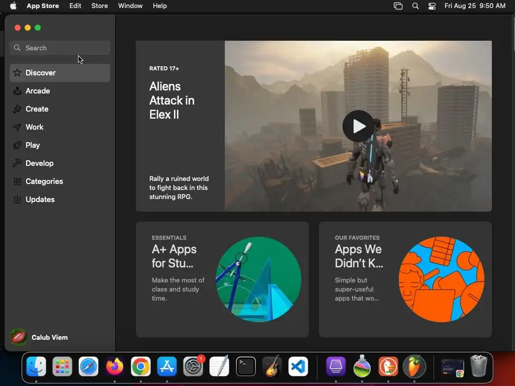The height and width of the screenshot is (386, 515).
Task: Go to the Categories tab label
Action: [x=44, y=181]
